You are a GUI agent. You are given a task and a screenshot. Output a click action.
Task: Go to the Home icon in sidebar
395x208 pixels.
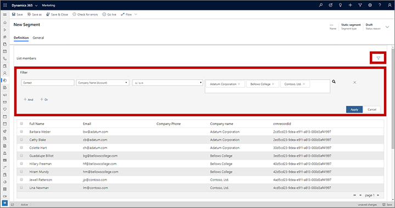[x=5, y=23]
